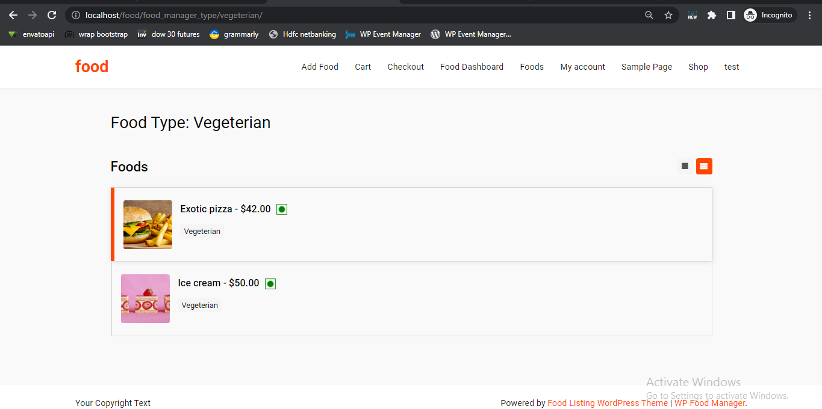Open the WP Food Manager footer link
The image size is (822, 409).
point(710,403)
